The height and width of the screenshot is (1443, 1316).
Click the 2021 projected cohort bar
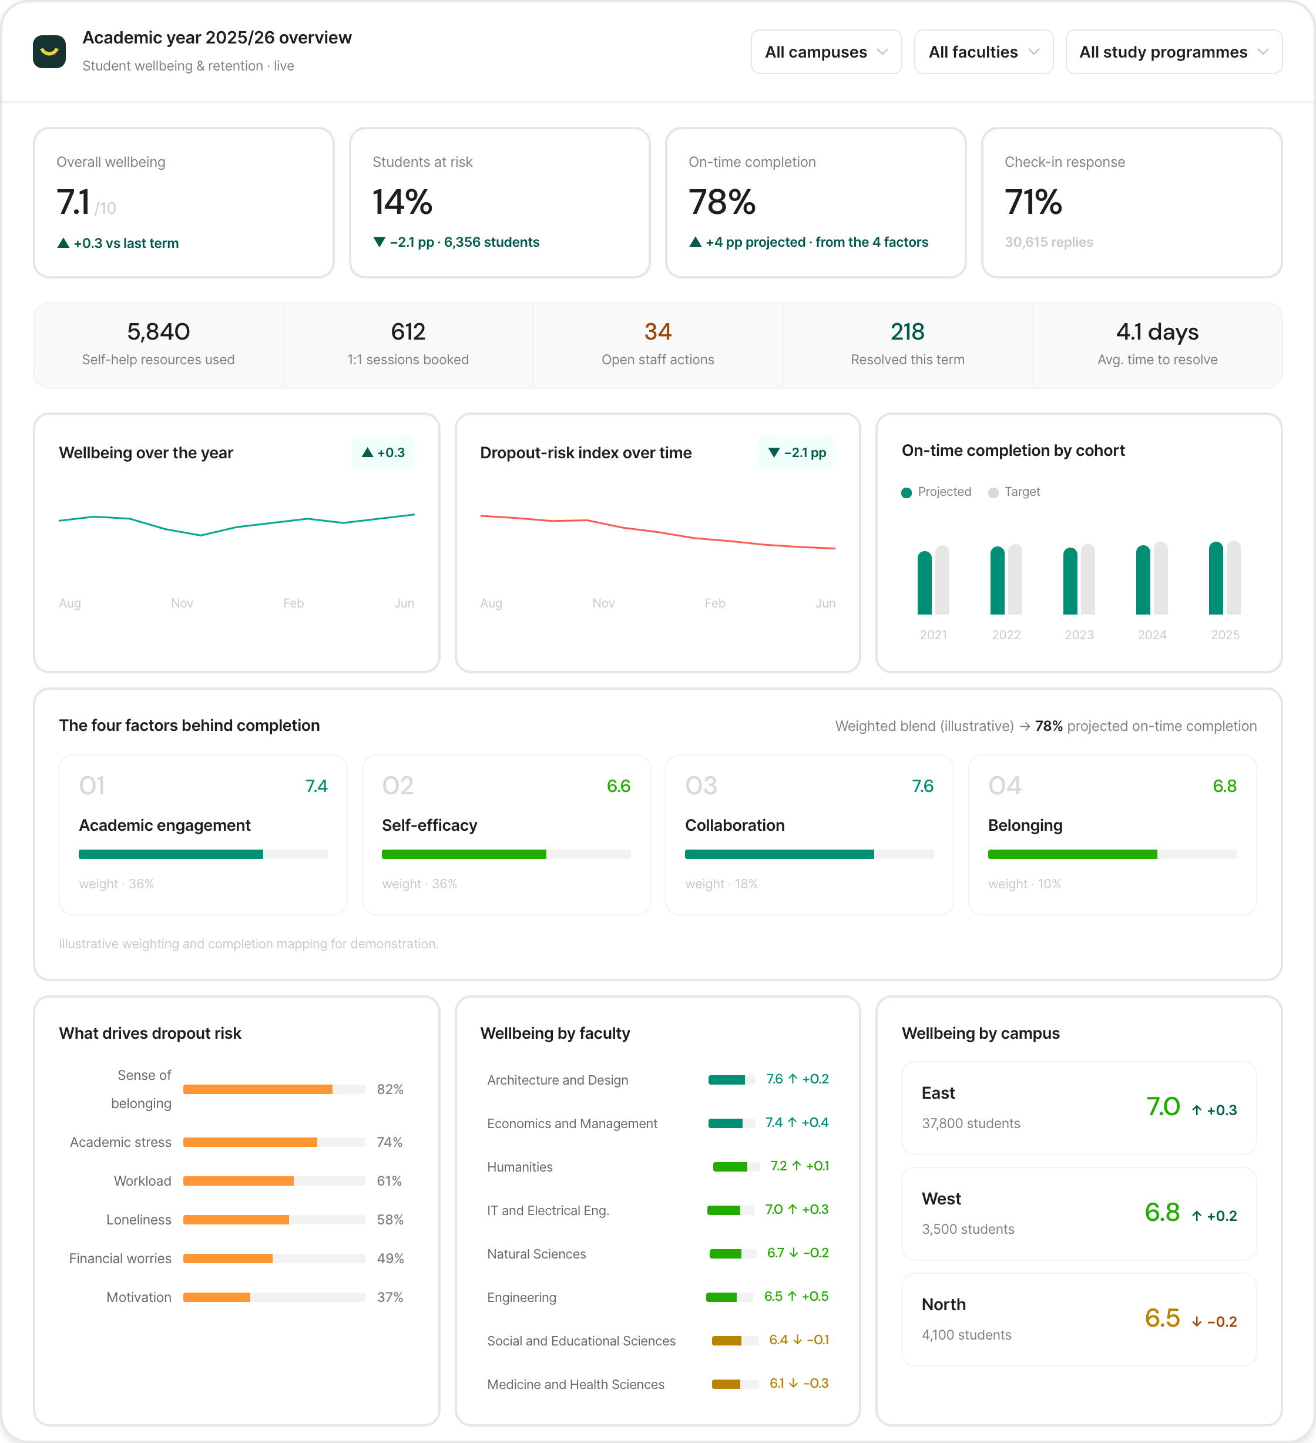pyautogui.click(x=925, y=583)
